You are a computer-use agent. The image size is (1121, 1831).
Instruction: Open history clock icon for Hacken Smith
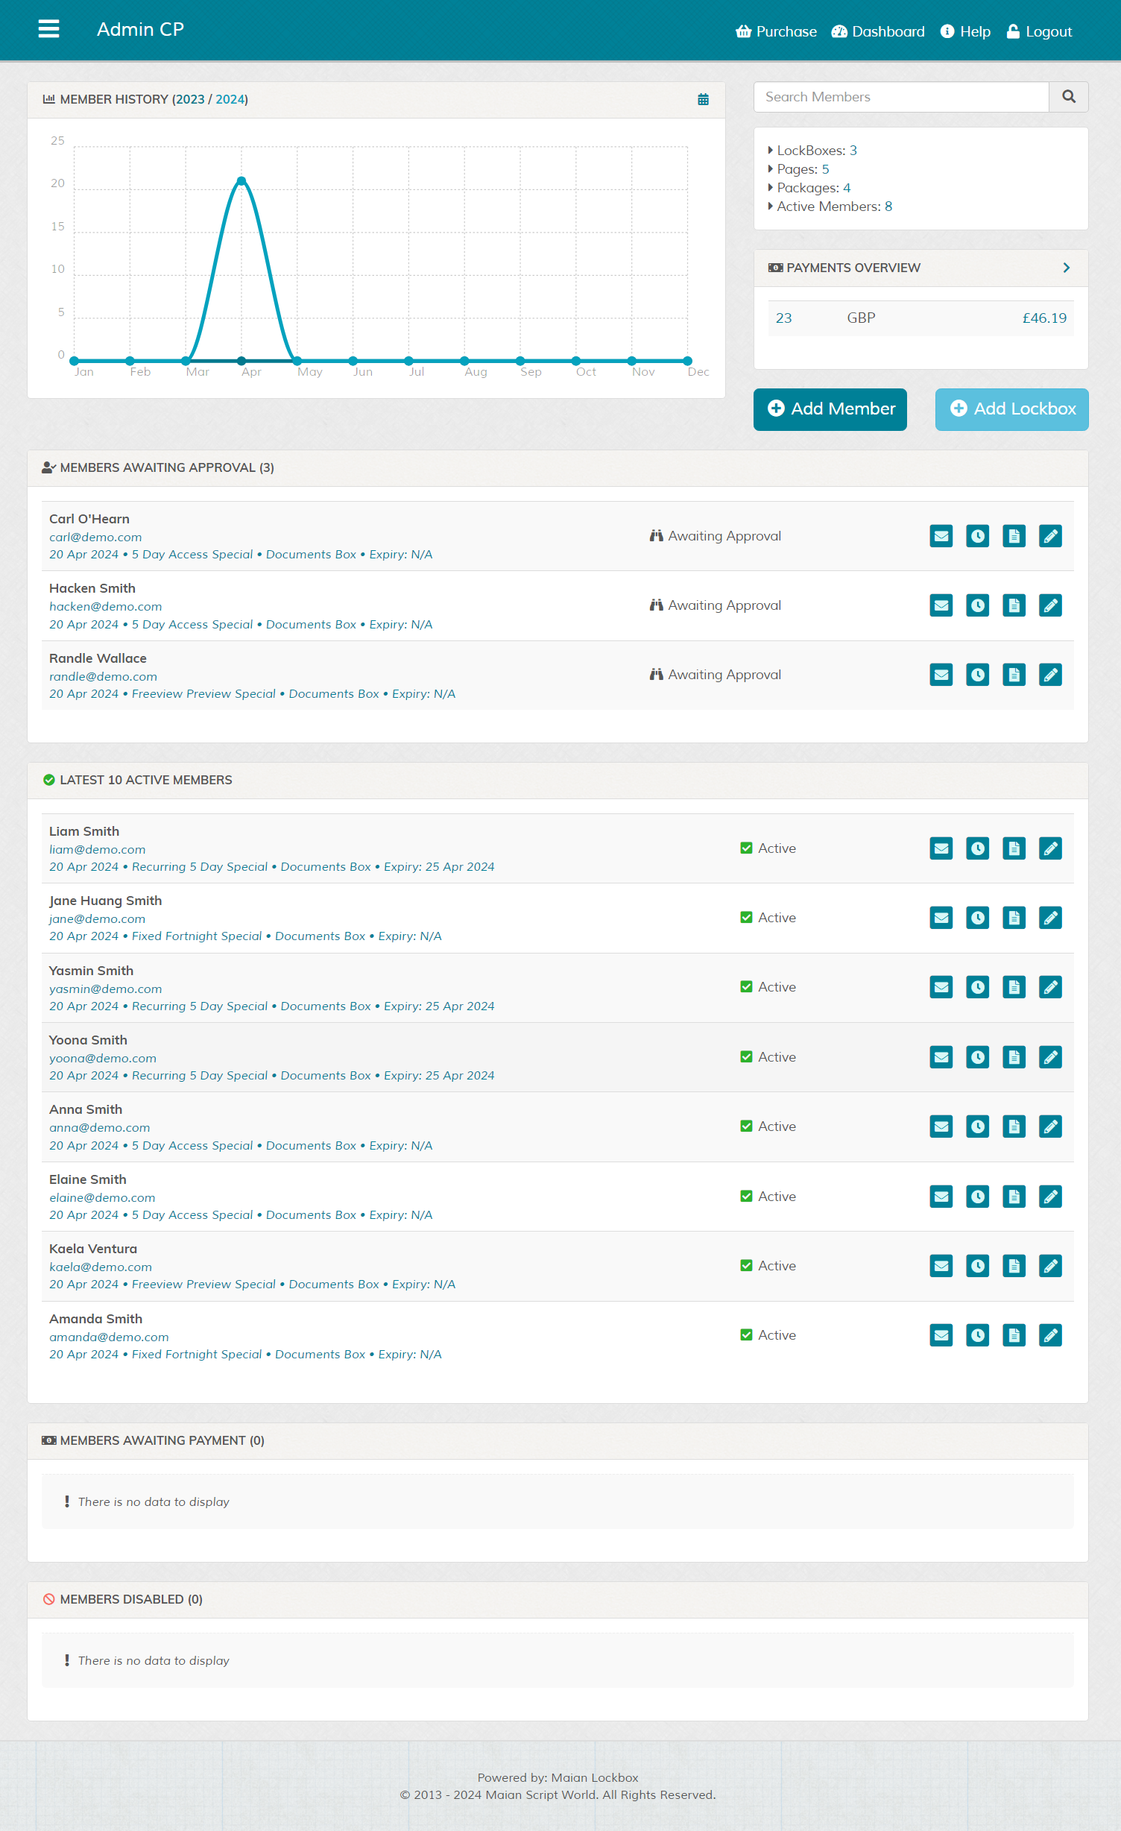click(977, 605)
